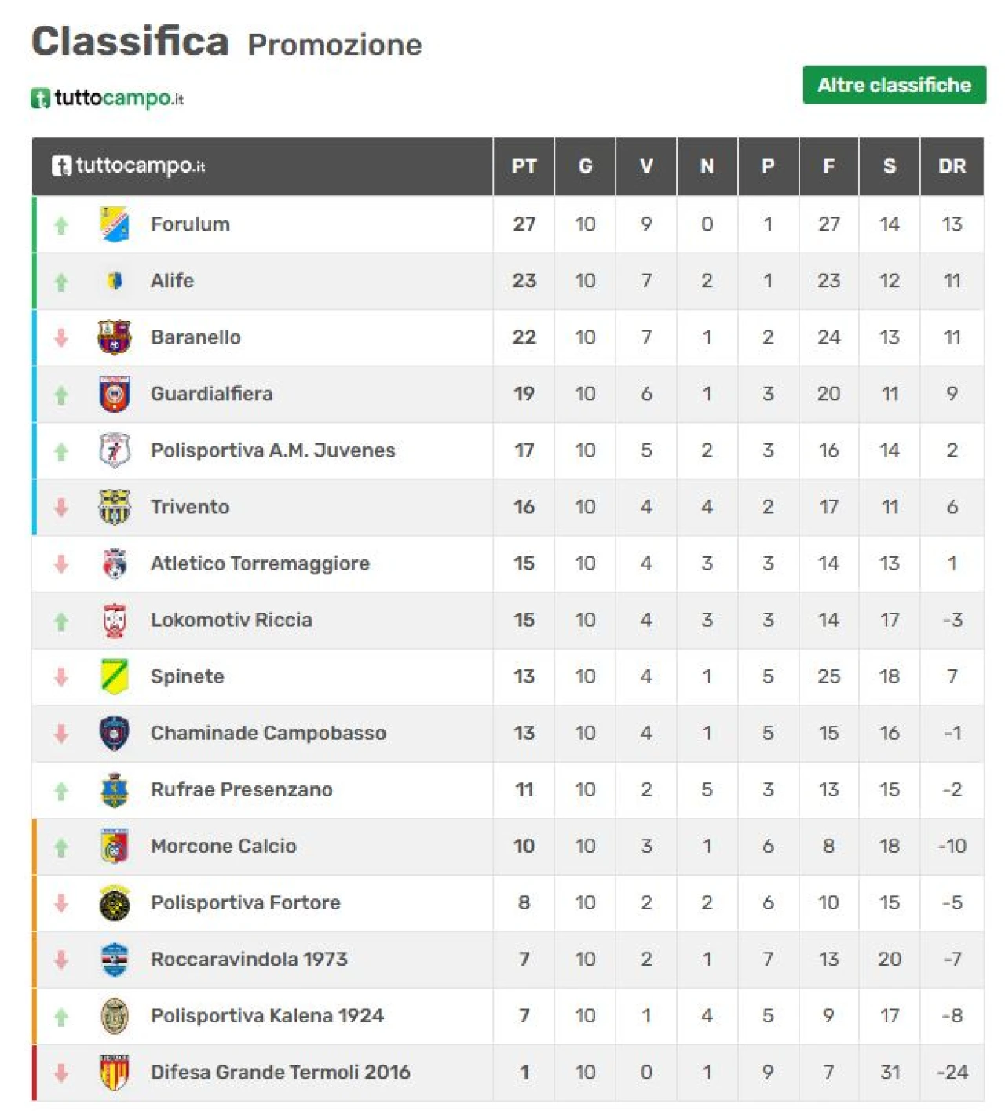Click the tuttocampo.it logo under the Classifica title
This screenshot has height=1111, width=1005.
108,98
